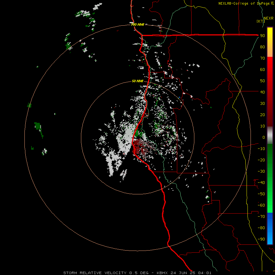Click the 100 NMI range ring label
The image size is (275, 275).
click(137, 24)
